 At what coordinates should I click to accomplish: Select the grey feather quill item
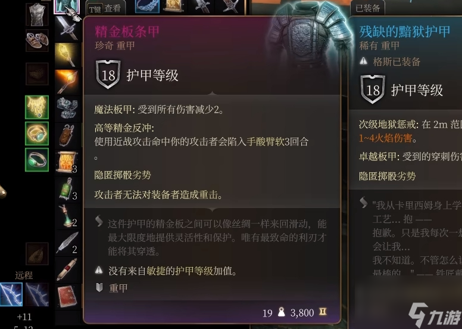click(67, 243)
